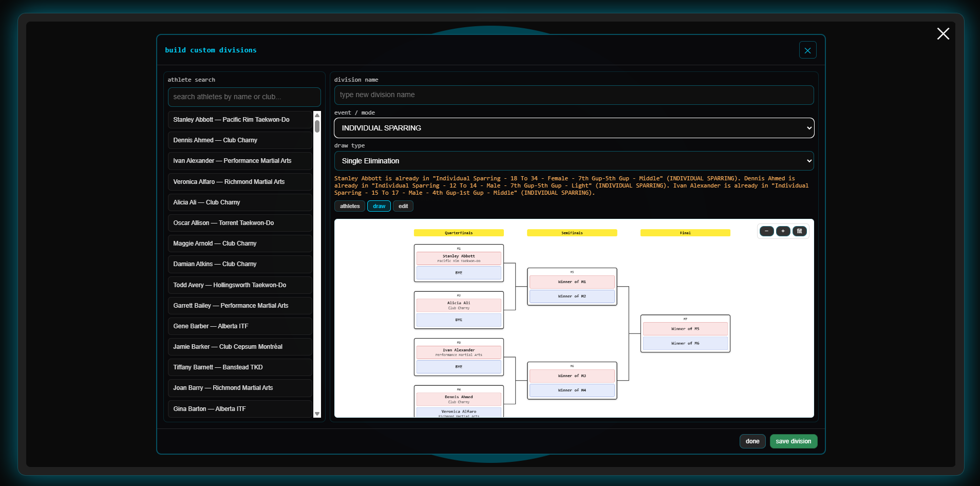This screenshot has width=980, height=486.
Task: Zoom in the bracket with plus button
Action: pos(783,231)
